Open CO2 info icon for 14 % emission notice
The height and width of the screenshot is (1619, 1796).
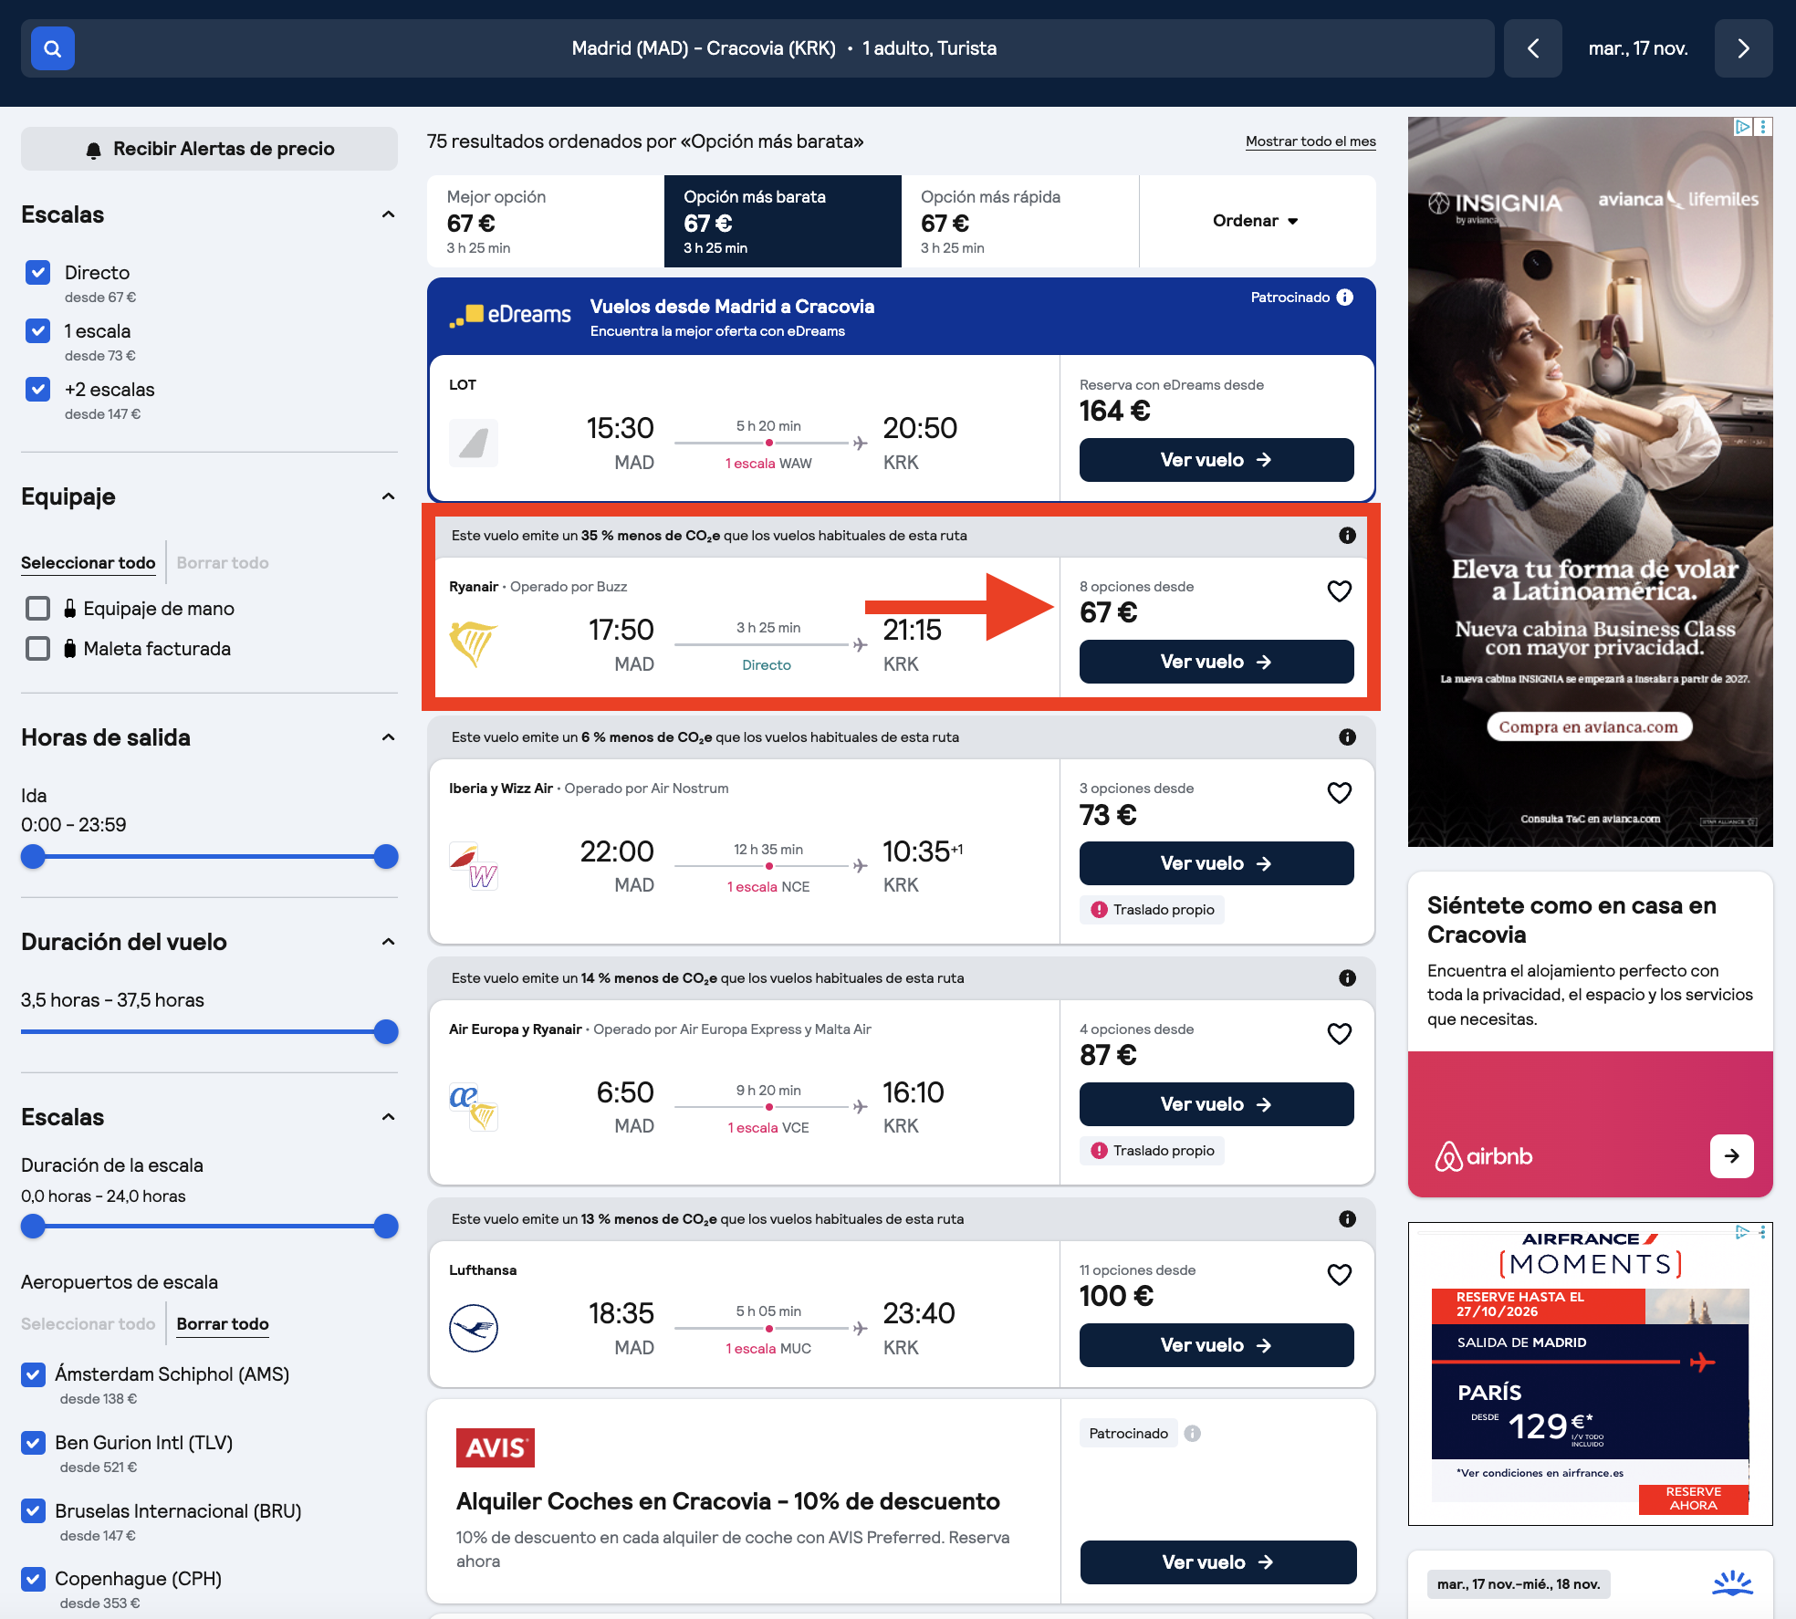[x=1347, y=978]
